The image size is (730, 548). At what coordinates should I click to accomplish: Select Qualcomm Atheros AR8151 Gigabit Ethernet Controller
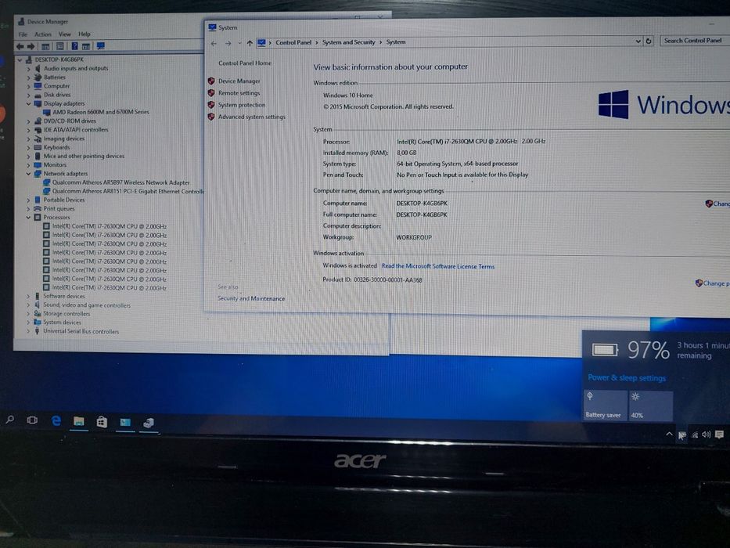coord(128,191)
